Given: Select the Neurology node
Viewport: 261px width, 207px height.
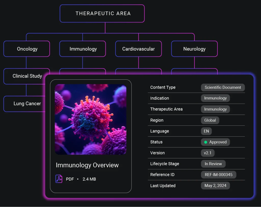Looking at the screenshot, I should pos(194,49).
